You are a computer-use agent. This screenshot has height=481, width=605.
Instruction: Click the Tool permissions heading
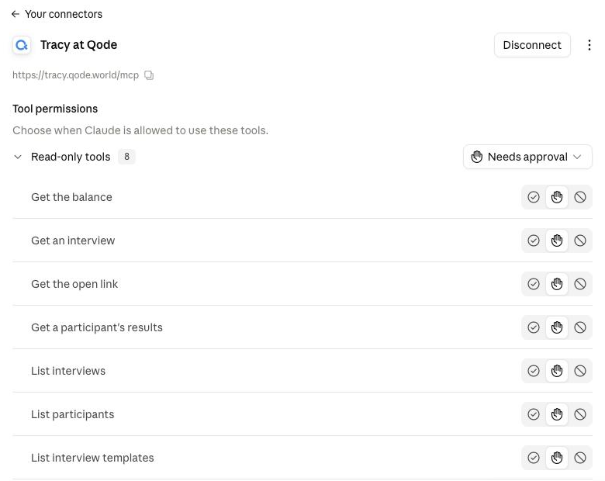[55, 109]
